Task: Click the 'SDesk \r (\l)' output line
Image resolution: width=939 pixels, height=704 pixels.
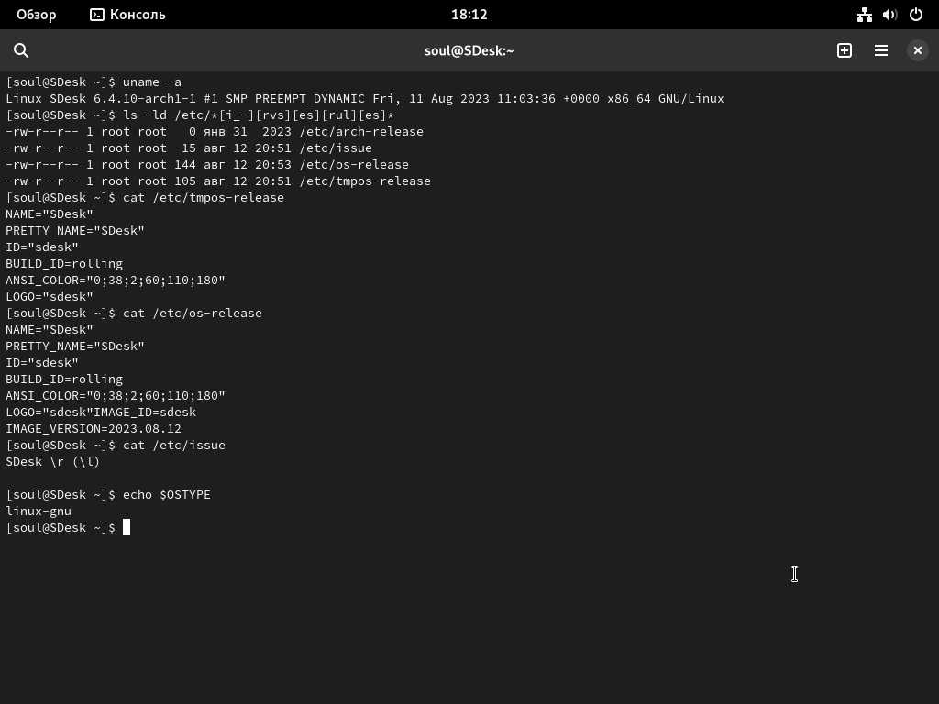Action: point(52,462)
